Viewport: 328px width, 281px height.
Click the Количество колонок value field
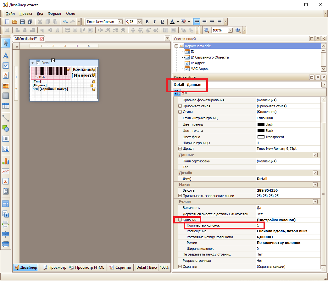[x=288, y=226]
